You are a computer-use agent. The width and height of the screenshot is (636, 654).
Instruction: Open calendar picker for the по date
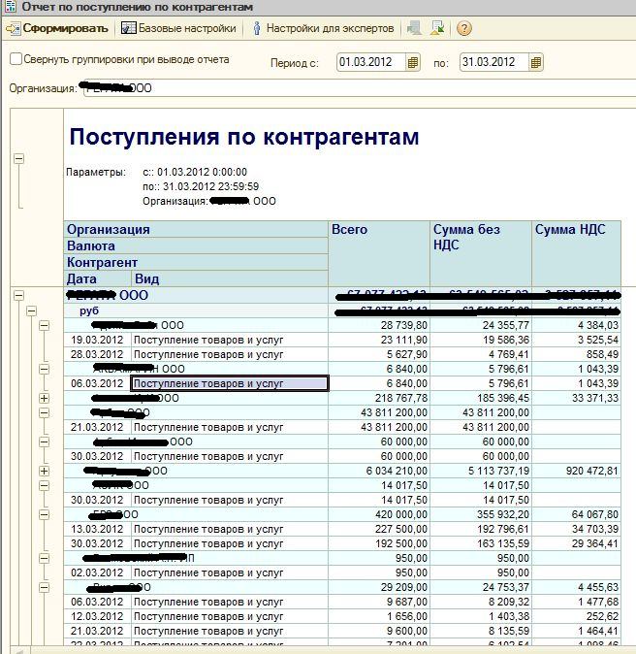[x=536, y=62]
